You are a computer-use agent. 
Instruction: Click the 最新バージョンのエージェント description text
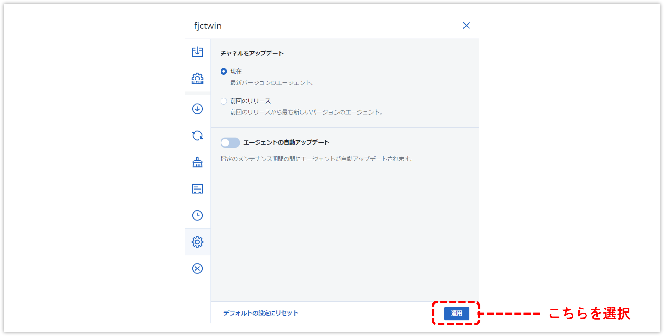click(272, 83)
